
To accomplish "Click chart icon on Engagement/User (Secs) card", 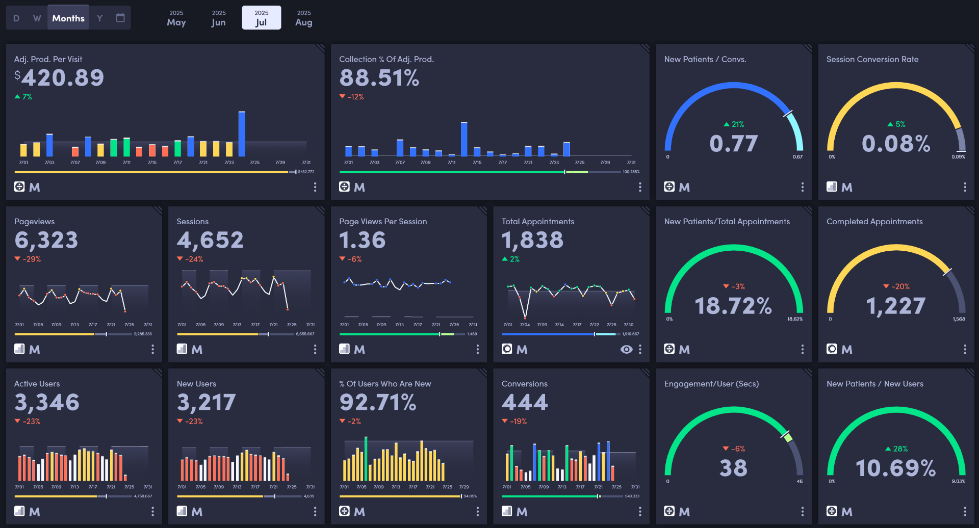I will tap(669, 511).
